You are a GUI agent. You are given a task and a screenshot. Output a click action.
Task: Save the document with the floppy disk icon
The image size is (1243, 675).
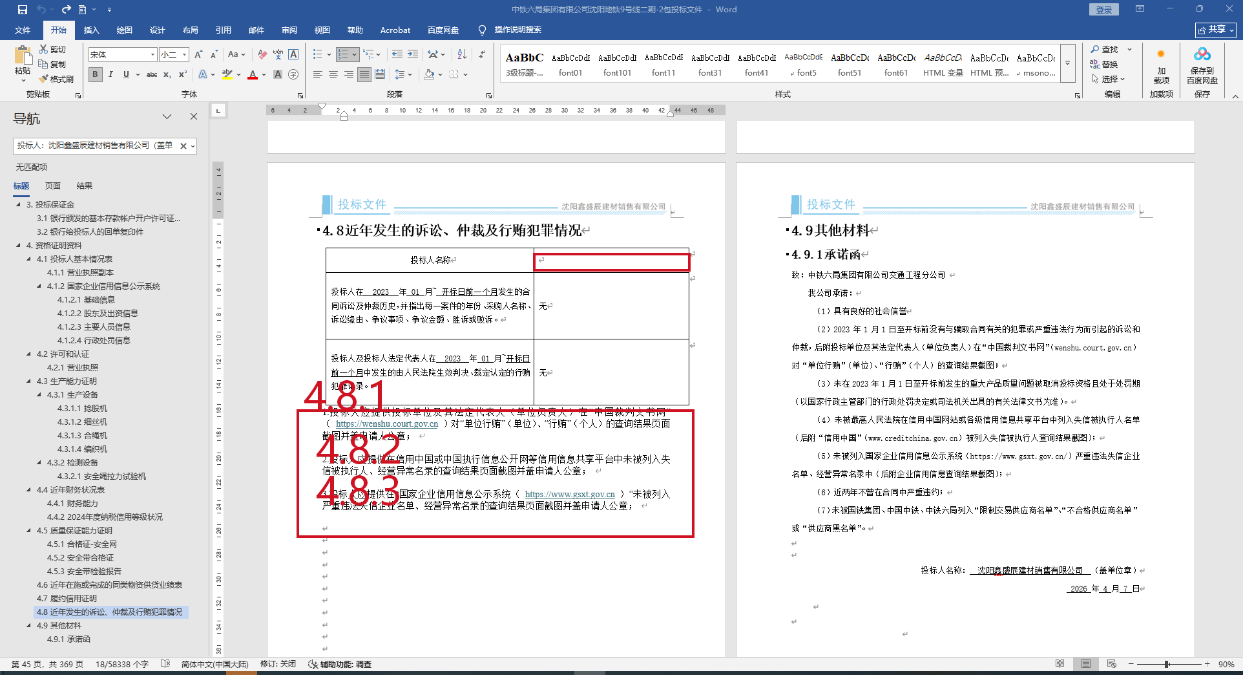tap(23, 10)
